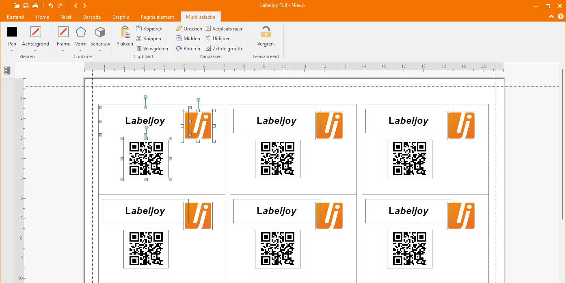Copy selection with Kopiëren
Screen dimensions: 566x283
pyautogui.click(x=149, y=29)
